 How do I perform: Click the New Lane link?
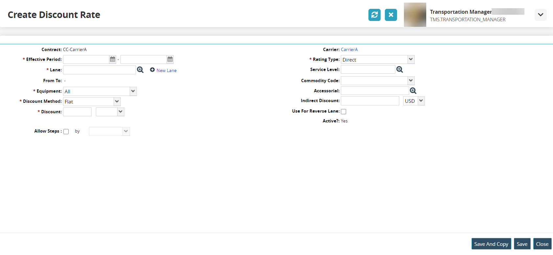coord(166,70)
